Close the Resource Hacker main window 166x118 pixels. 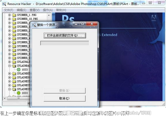click(159, 3)
